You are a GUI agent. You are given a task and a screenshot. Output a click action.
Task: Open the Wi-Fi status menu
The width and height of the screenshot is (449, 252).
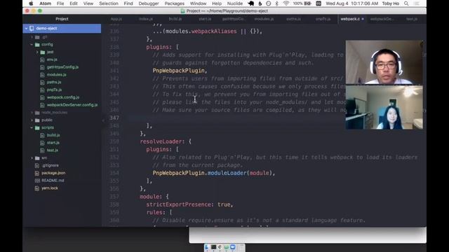pos(286,3)
